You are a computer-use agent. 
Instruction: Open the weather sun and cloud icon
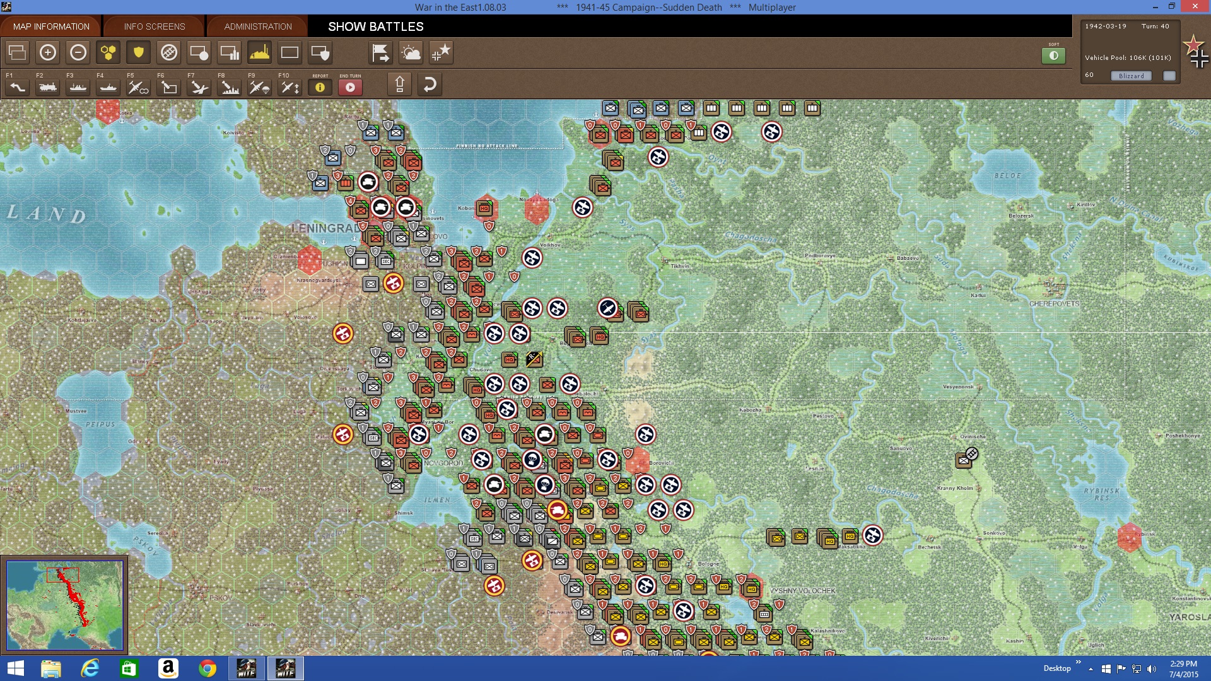coord(411,52)
